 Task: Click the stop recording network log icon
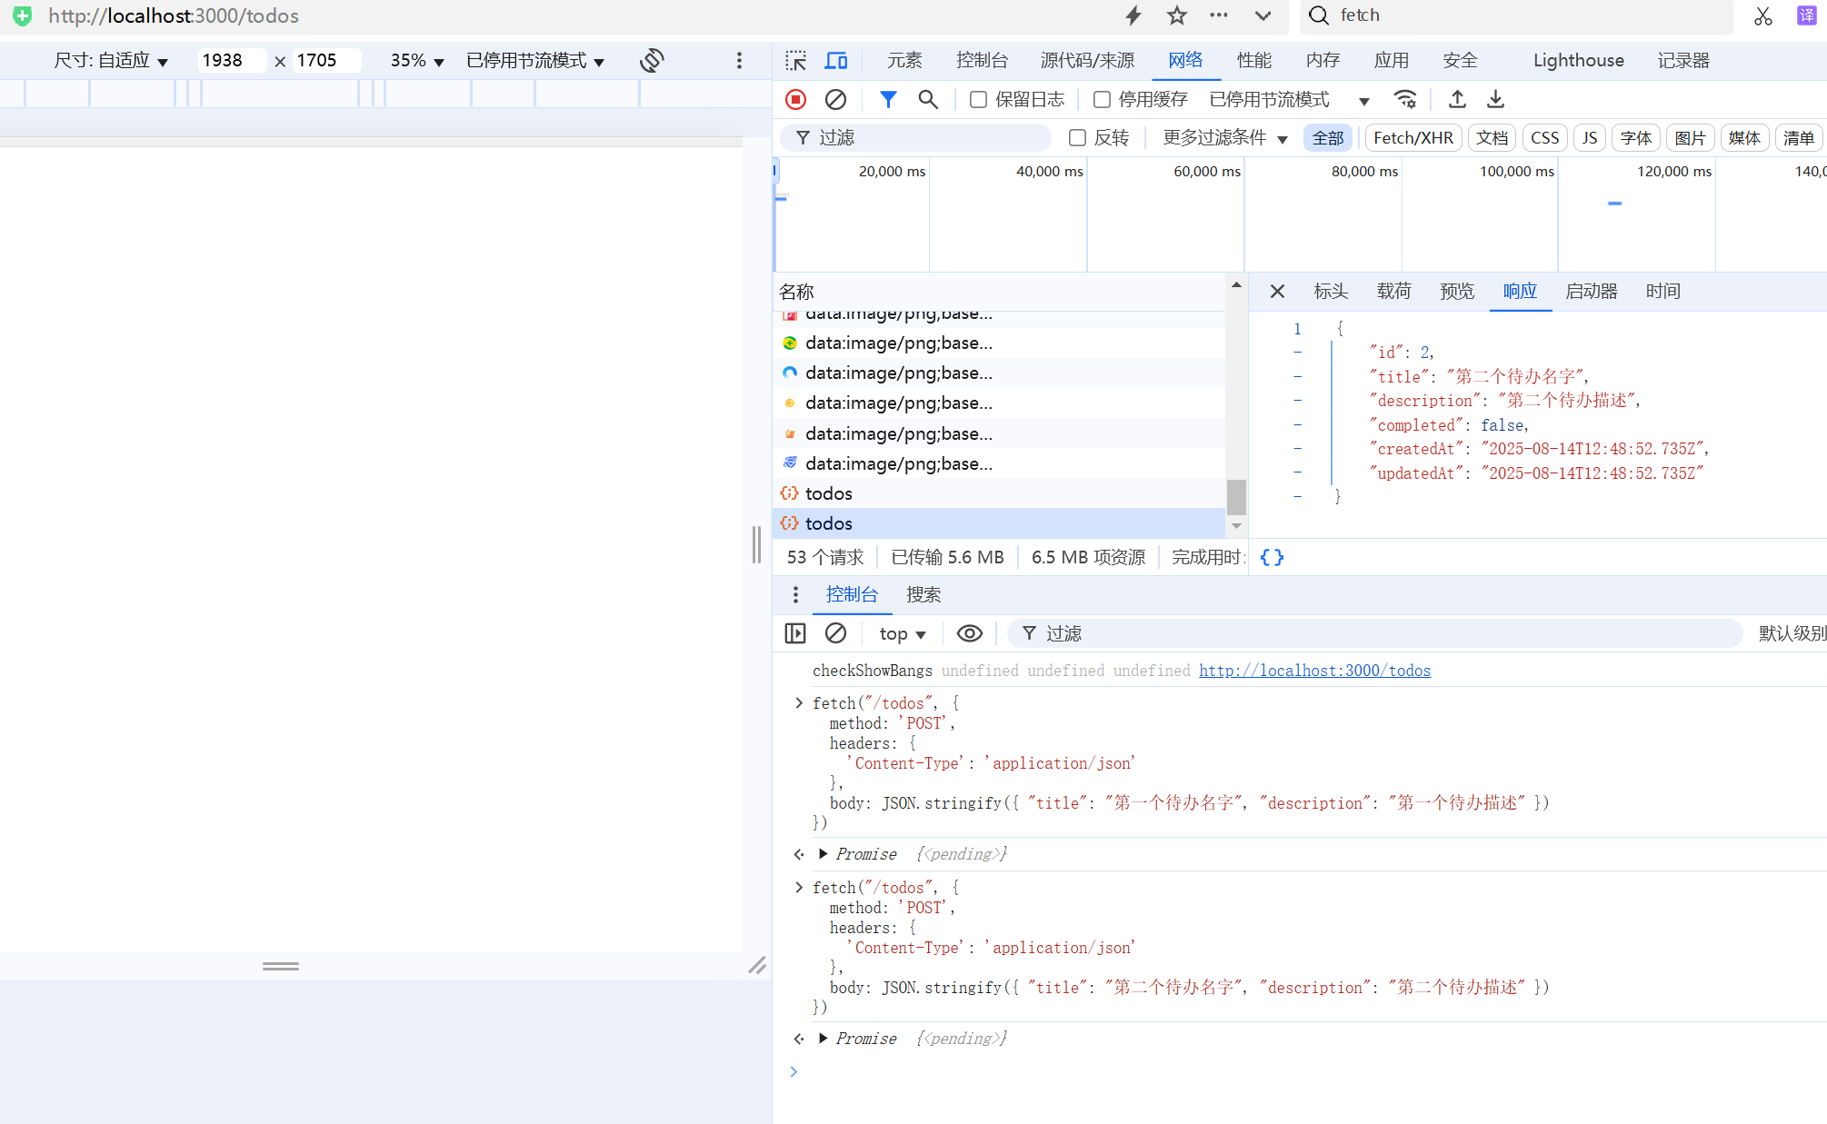pos(795,100)
